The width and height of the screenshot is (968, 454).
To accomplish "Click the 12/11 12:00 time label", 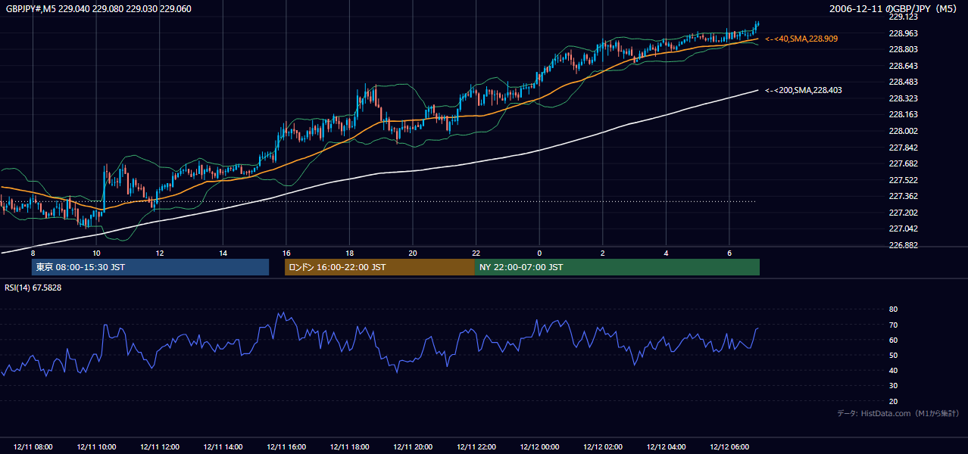I will (x=160, y=447).
